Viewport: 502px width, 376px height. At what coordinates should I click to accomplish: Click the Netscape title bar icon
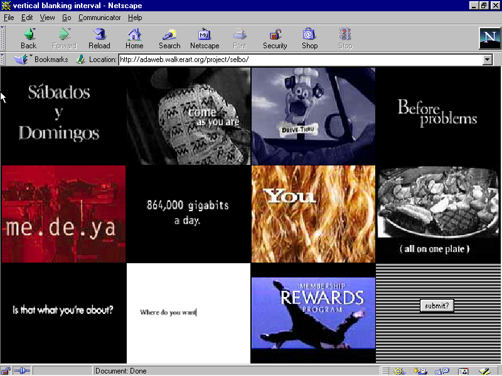point(6,6)
